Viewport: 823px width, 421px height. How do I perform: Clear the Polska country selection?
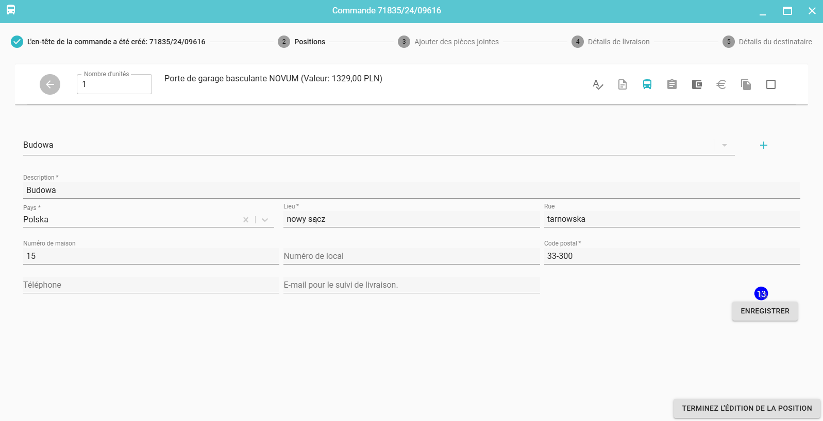point(246,220)
